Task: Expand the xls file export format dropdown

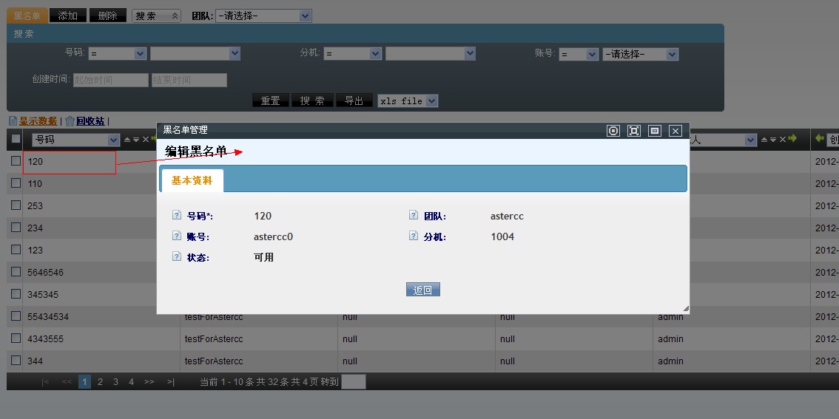Action: click(408, 101)
